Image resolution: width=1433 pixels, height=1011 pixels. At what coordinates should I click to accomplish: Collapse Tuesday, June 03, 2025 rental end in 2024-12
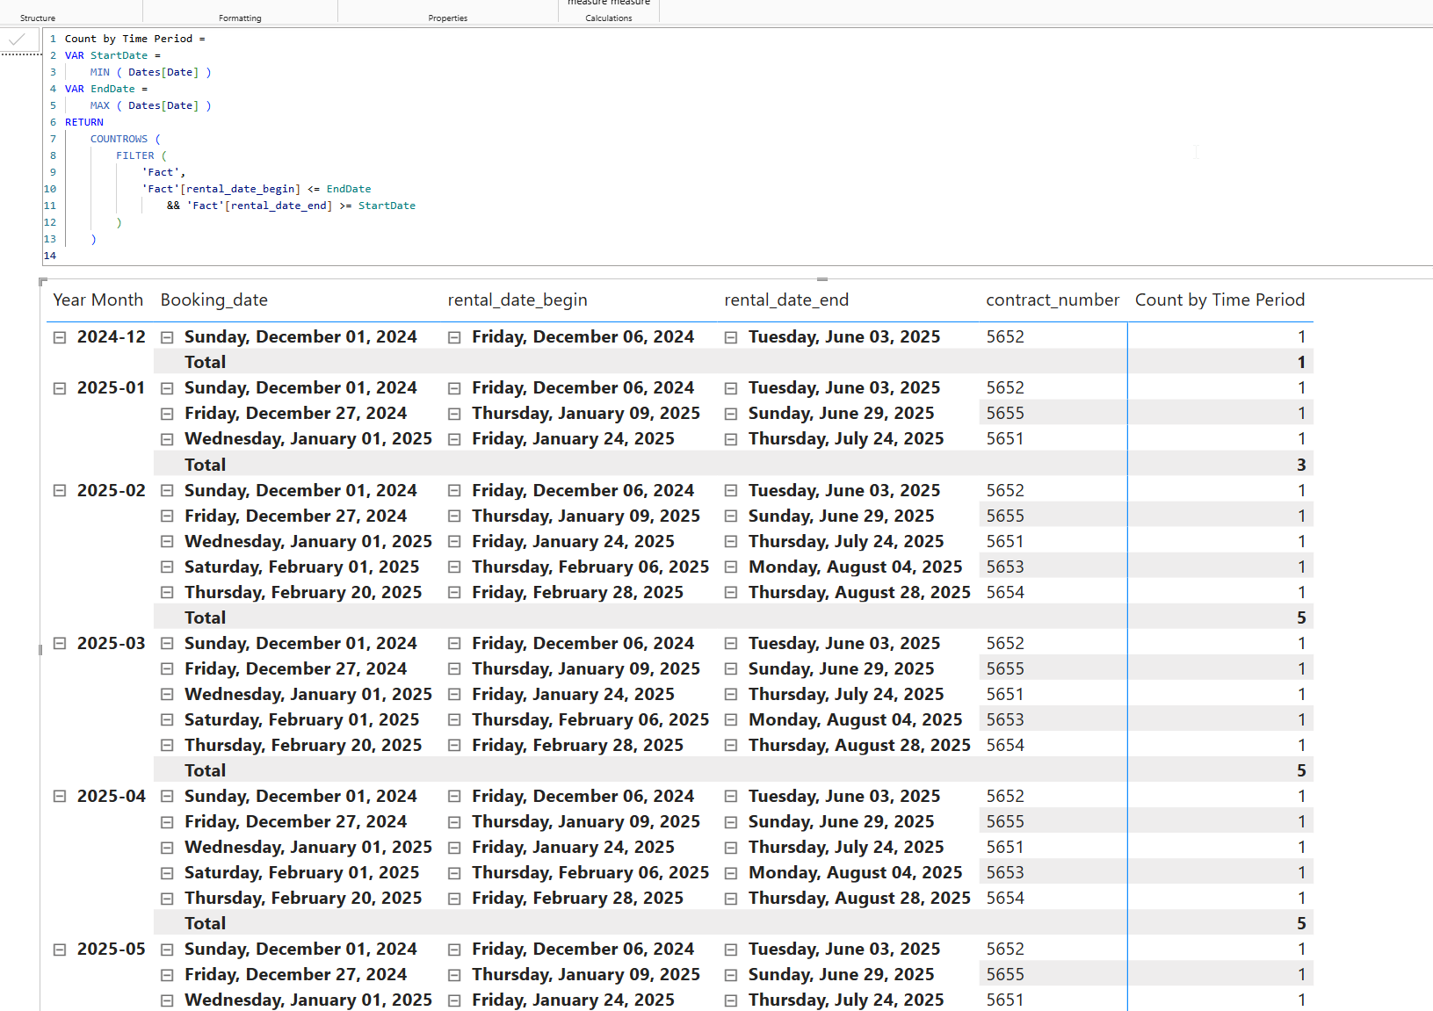pyautogui.click(x=731, y=337)
